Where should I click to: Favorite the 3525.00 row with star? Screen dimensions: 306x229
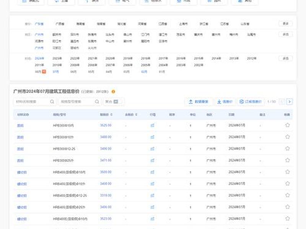click(x=287, y=125)
